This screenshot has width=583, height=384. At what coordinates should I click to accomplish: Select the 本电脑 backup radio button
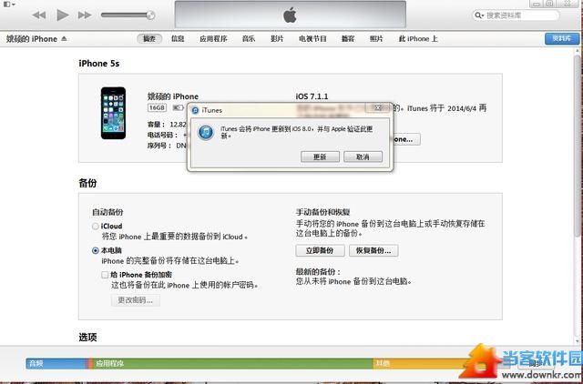point(96,250)
